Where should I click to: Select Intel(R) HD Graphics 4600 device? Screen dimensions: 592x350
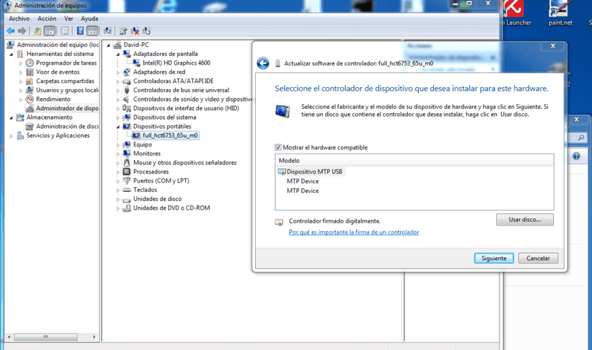(176, 63)
